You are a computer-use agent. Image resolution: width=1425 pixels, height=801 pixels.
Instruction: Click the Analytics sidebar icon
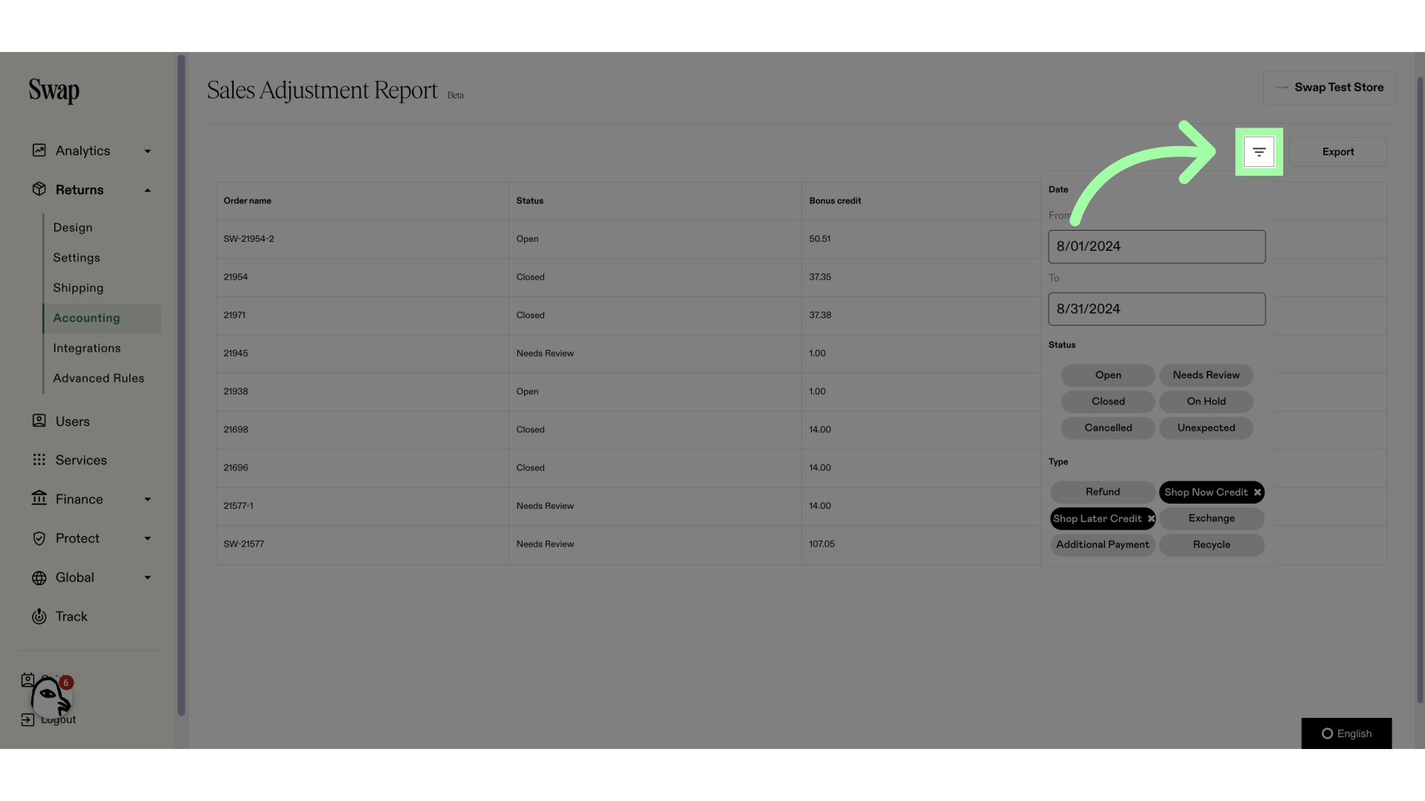pos(38,151)
